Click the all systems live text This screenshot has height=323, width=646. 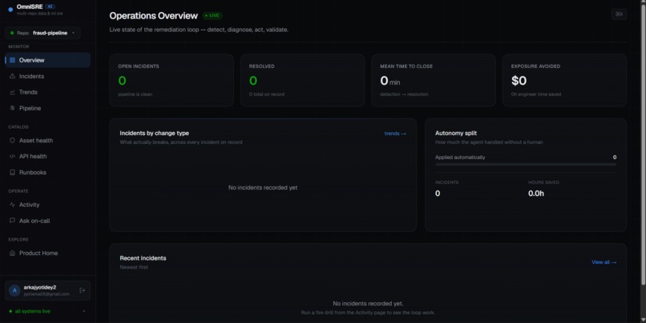tap(32, 311)
